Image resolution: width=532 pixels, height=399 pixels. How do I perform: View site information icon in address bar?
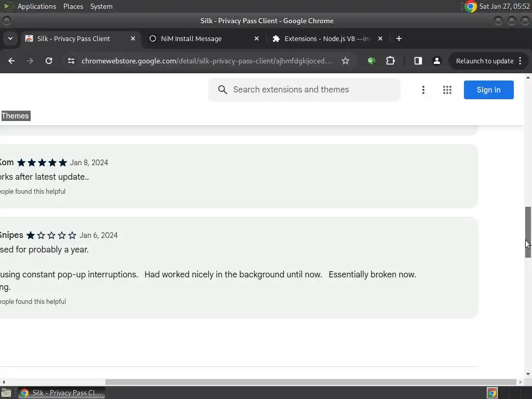pos(71,61)
